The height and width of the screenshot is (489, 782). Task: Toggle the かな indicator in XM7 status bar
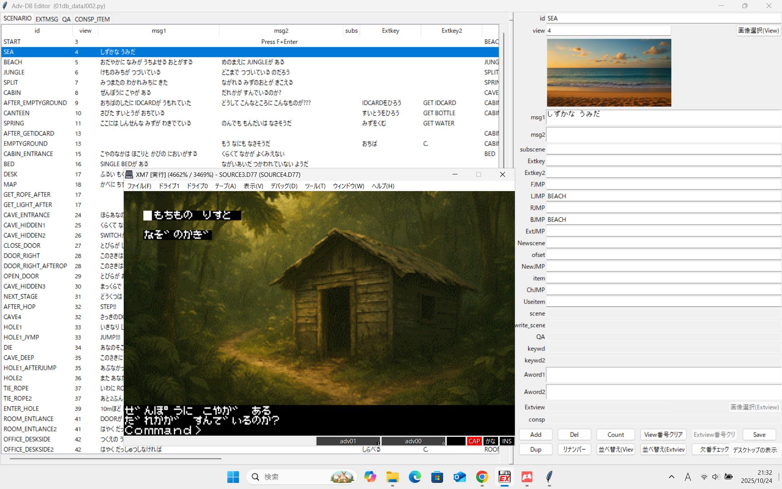coord(490,441)
